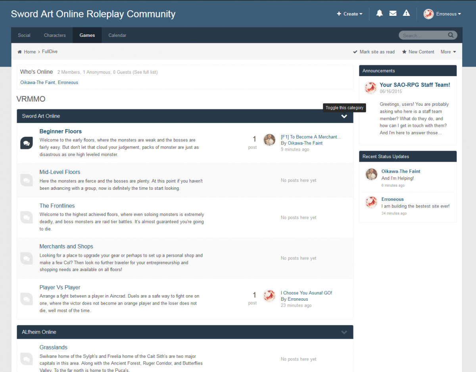Click the Grasslands forum icon

pos(26,359)
